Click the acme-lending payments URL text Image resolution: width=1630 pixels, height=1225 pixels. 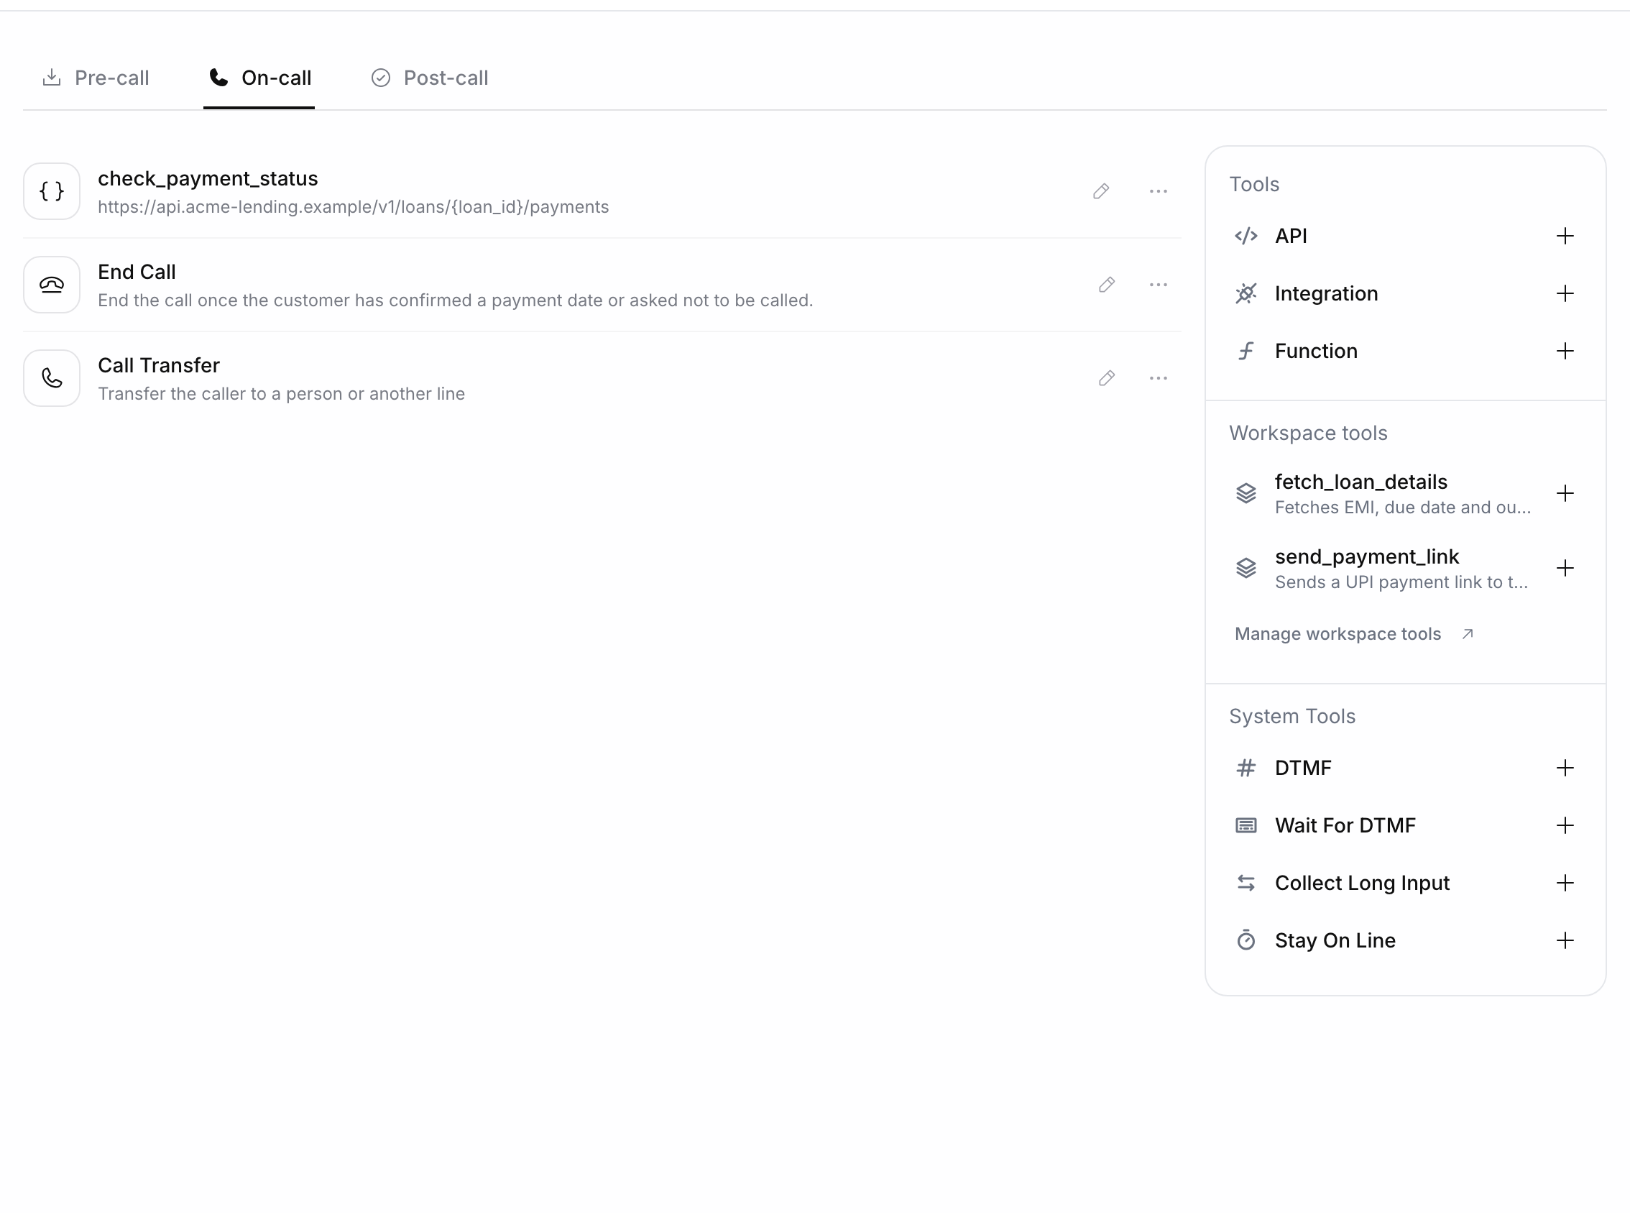(353, 208)
